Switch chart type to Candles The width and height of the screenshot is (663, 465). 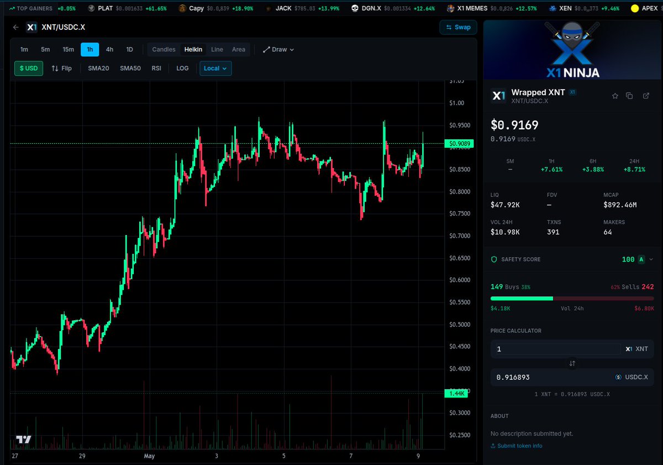[164, 49]
